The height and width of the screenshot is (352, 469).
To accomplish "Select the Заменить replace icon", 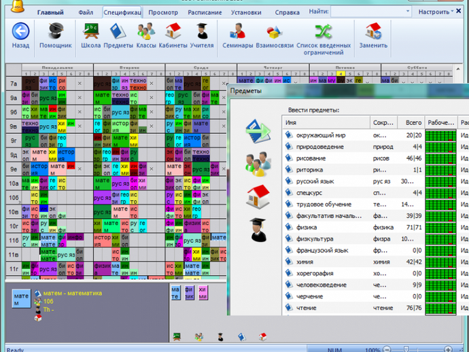I will click(373, 31).
